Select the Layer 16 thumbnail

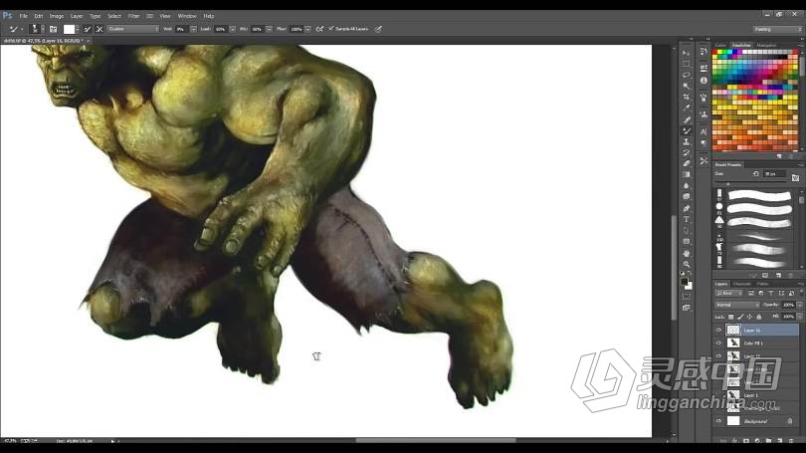[x=733, y=331]
